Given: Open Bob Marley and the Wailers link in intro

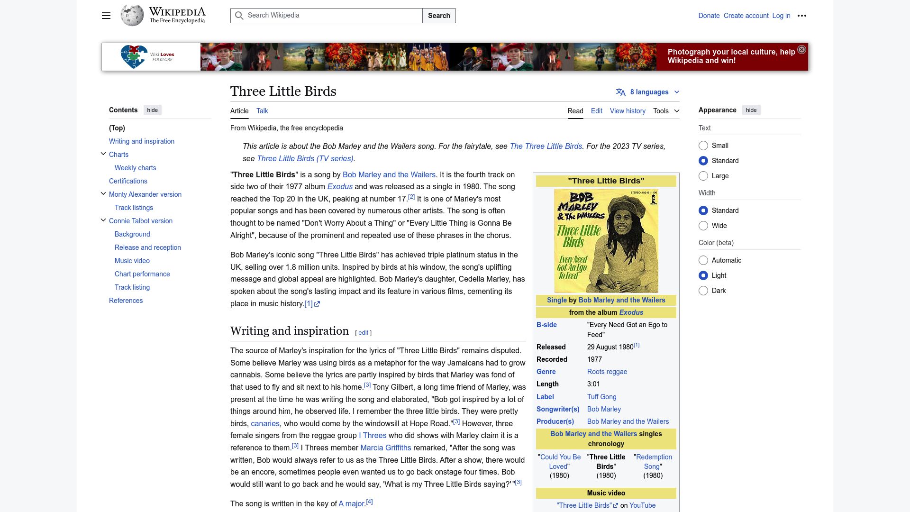Looking at the screenshot, I should (389, 174).
